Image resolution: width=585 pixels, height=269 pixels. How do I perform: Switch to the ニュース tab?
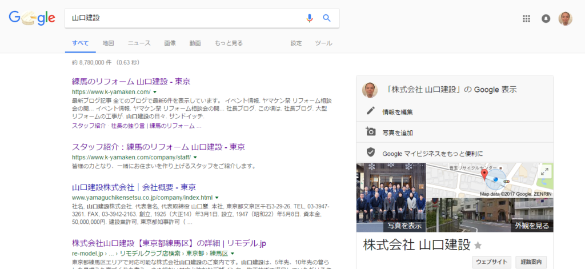(x=139, y=43)
